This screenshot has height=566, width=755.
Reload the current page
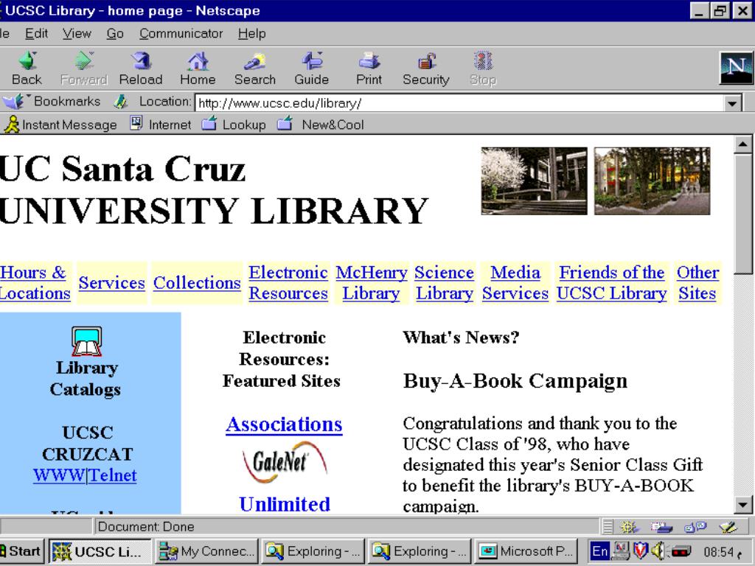point(141,69)
